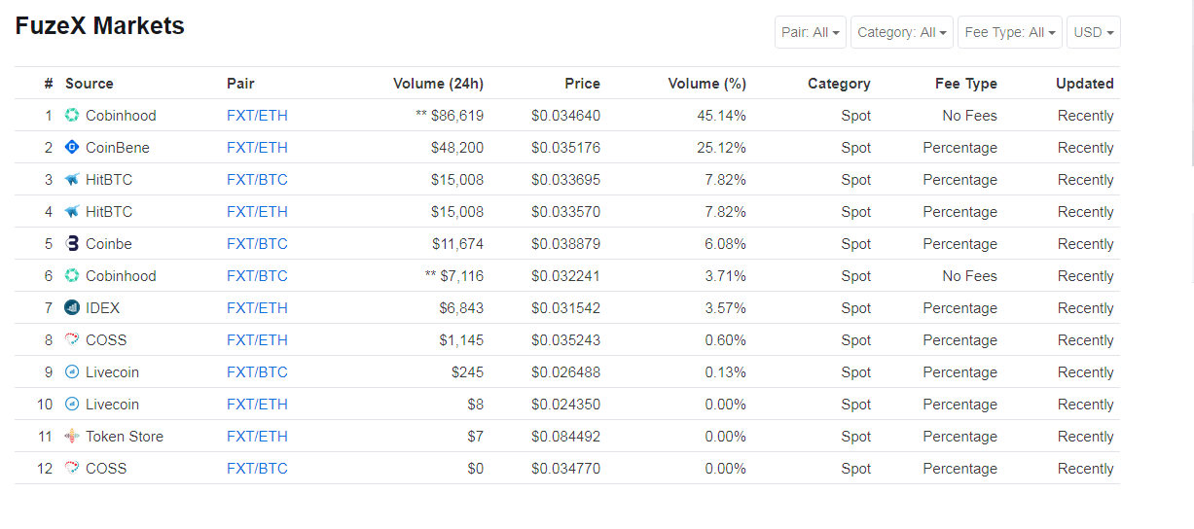
Task: Open the FXT/ETH pair link for CoinBene
Action: [257, 148]
